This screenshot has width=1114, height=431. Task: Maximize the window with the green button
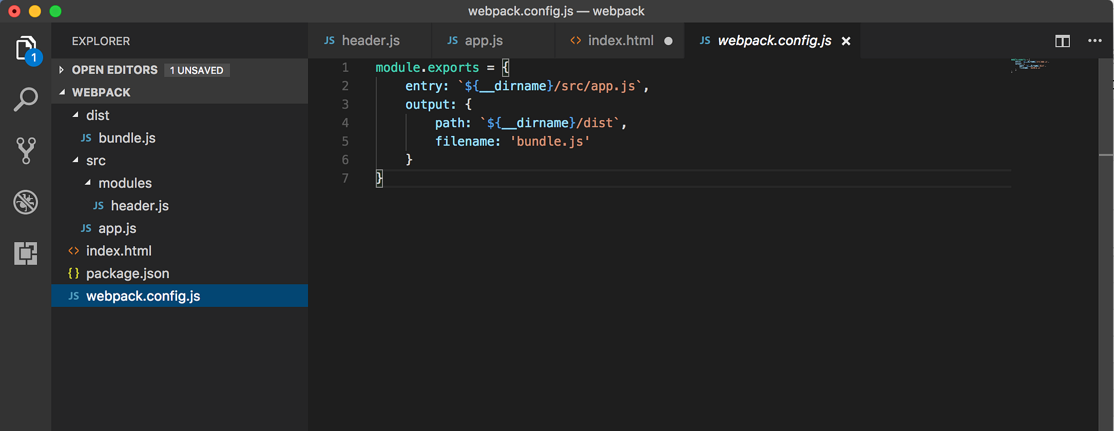(x=56, y=11)
